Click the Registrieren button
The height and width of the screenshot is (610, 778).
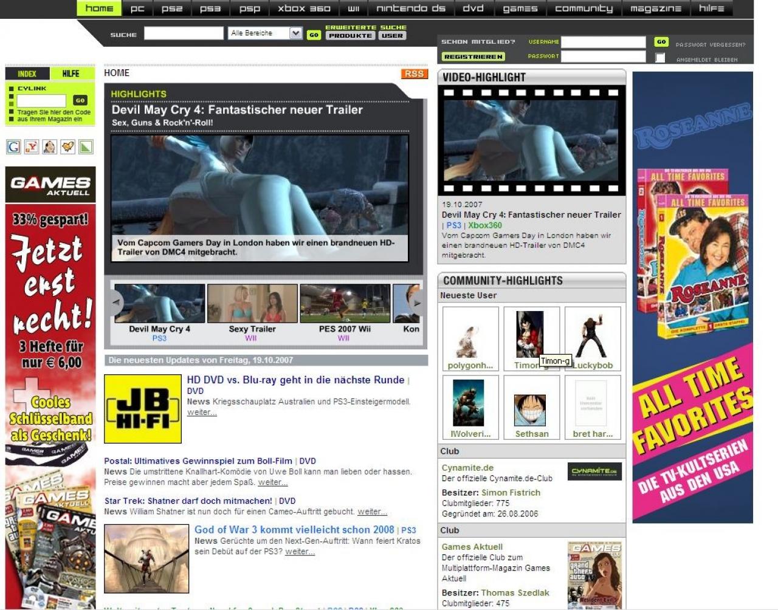[x=473, y=57]
